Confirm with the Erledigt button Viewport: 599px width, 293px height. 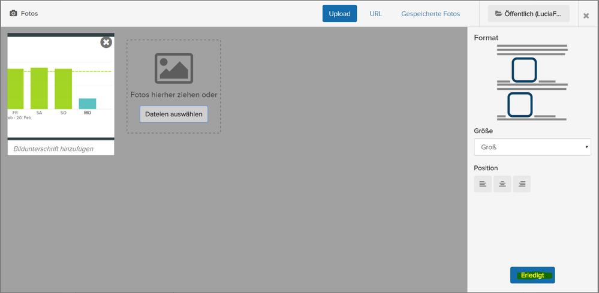(532, 275)
